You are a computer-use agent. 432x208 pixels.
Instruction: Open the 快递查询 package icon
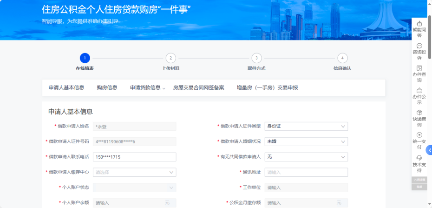[419, 113]
